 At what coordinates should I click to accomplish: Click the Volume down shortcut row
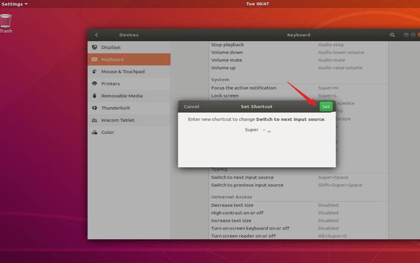coord(298,52)
